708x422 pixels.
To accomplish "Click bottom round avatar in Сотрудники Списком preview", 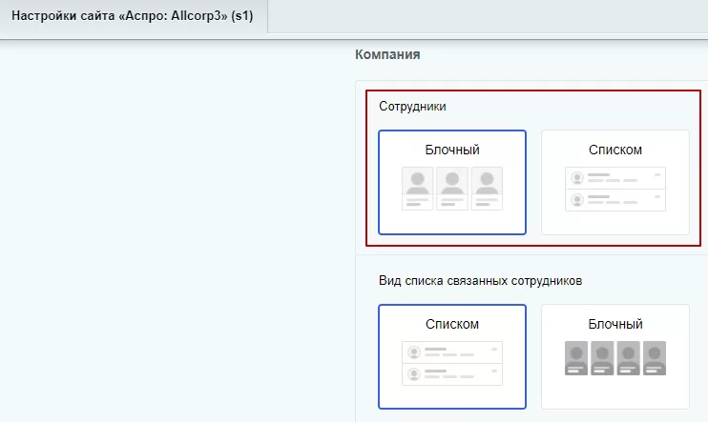I will coord(577,200).
